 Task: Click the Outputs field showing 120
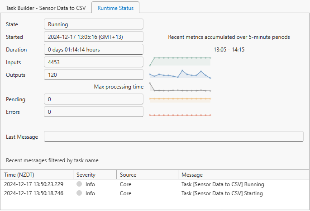coord(94,75)
